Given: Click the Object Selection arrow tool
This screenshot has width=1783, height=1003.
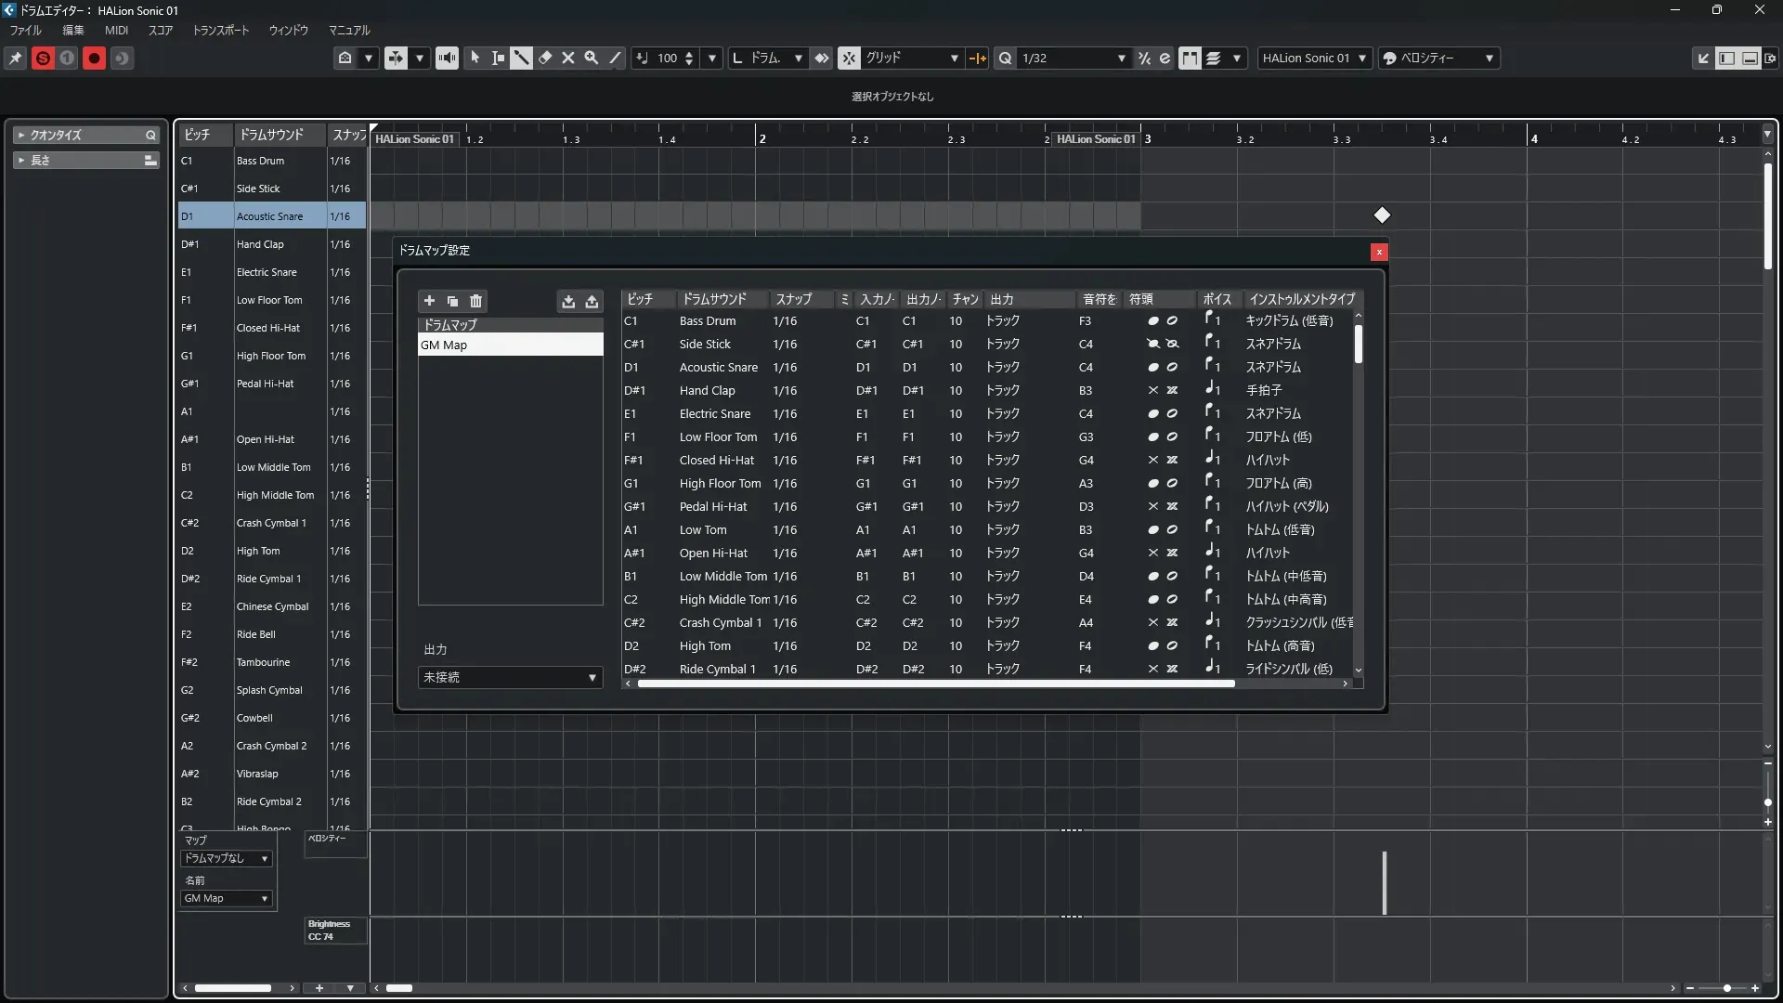Looking at the screenshot, I should [x=475, y=58].
